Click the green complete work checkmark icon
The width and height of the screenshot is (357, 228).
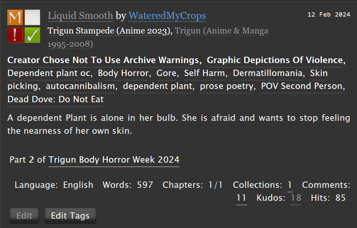click(x=32, y=35)
